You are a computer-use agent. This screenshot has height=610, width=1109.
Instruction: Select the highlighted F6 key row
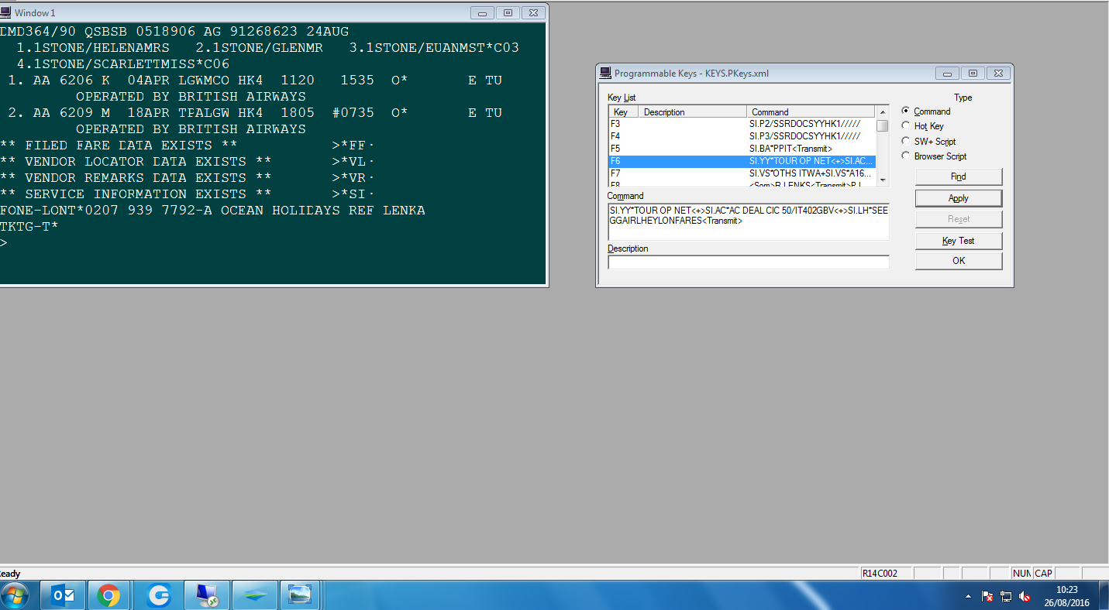(742, 161)
